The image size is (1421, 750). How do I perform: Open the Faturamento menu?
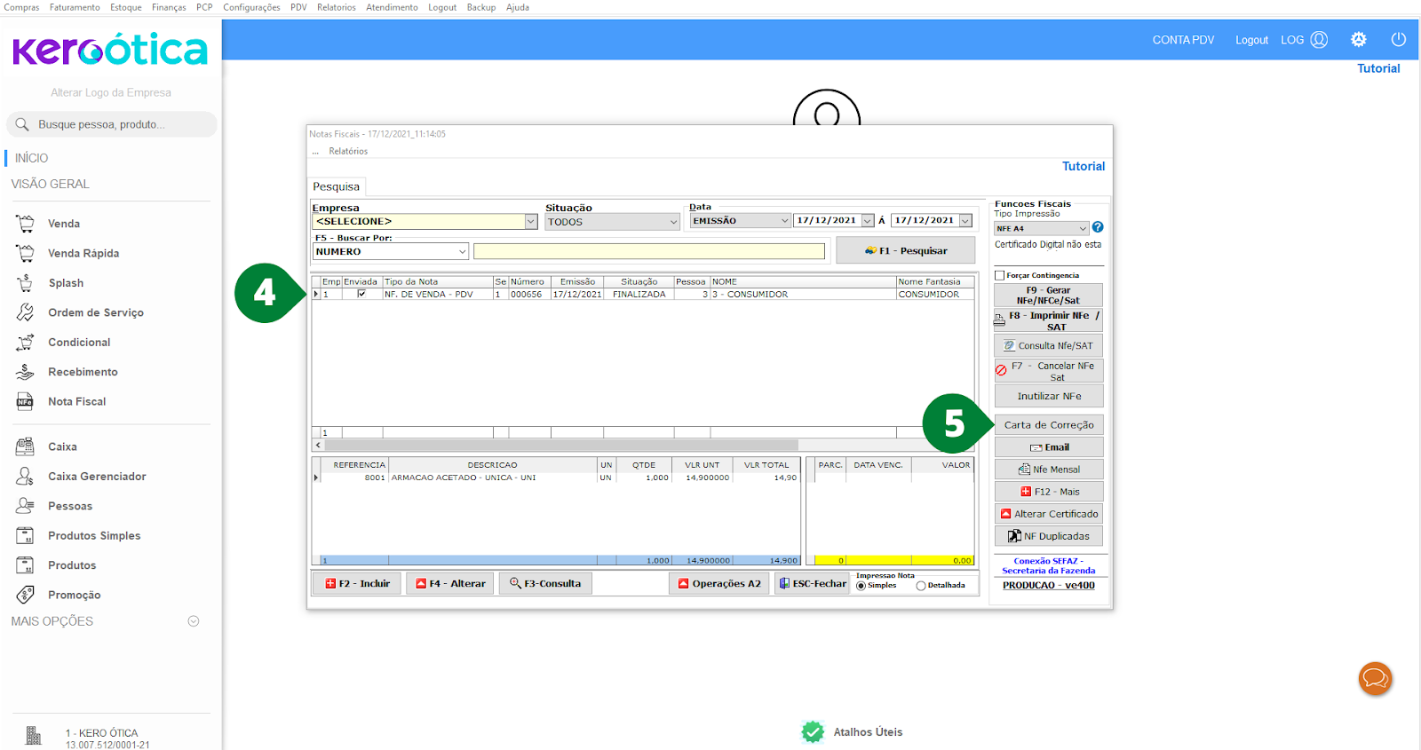click(75, 7)
